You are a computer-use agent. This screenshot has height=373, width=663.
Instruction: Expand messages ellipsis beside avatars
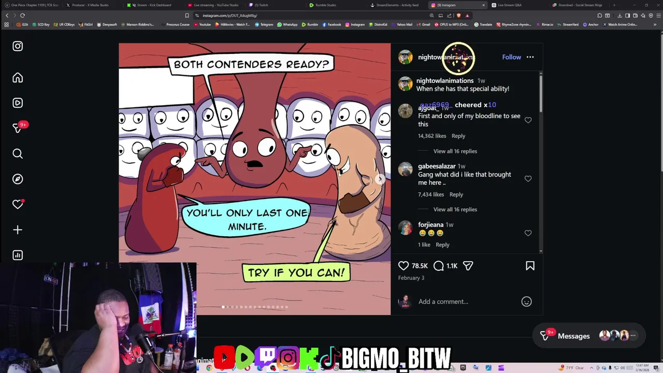click(x=633, y=336)
